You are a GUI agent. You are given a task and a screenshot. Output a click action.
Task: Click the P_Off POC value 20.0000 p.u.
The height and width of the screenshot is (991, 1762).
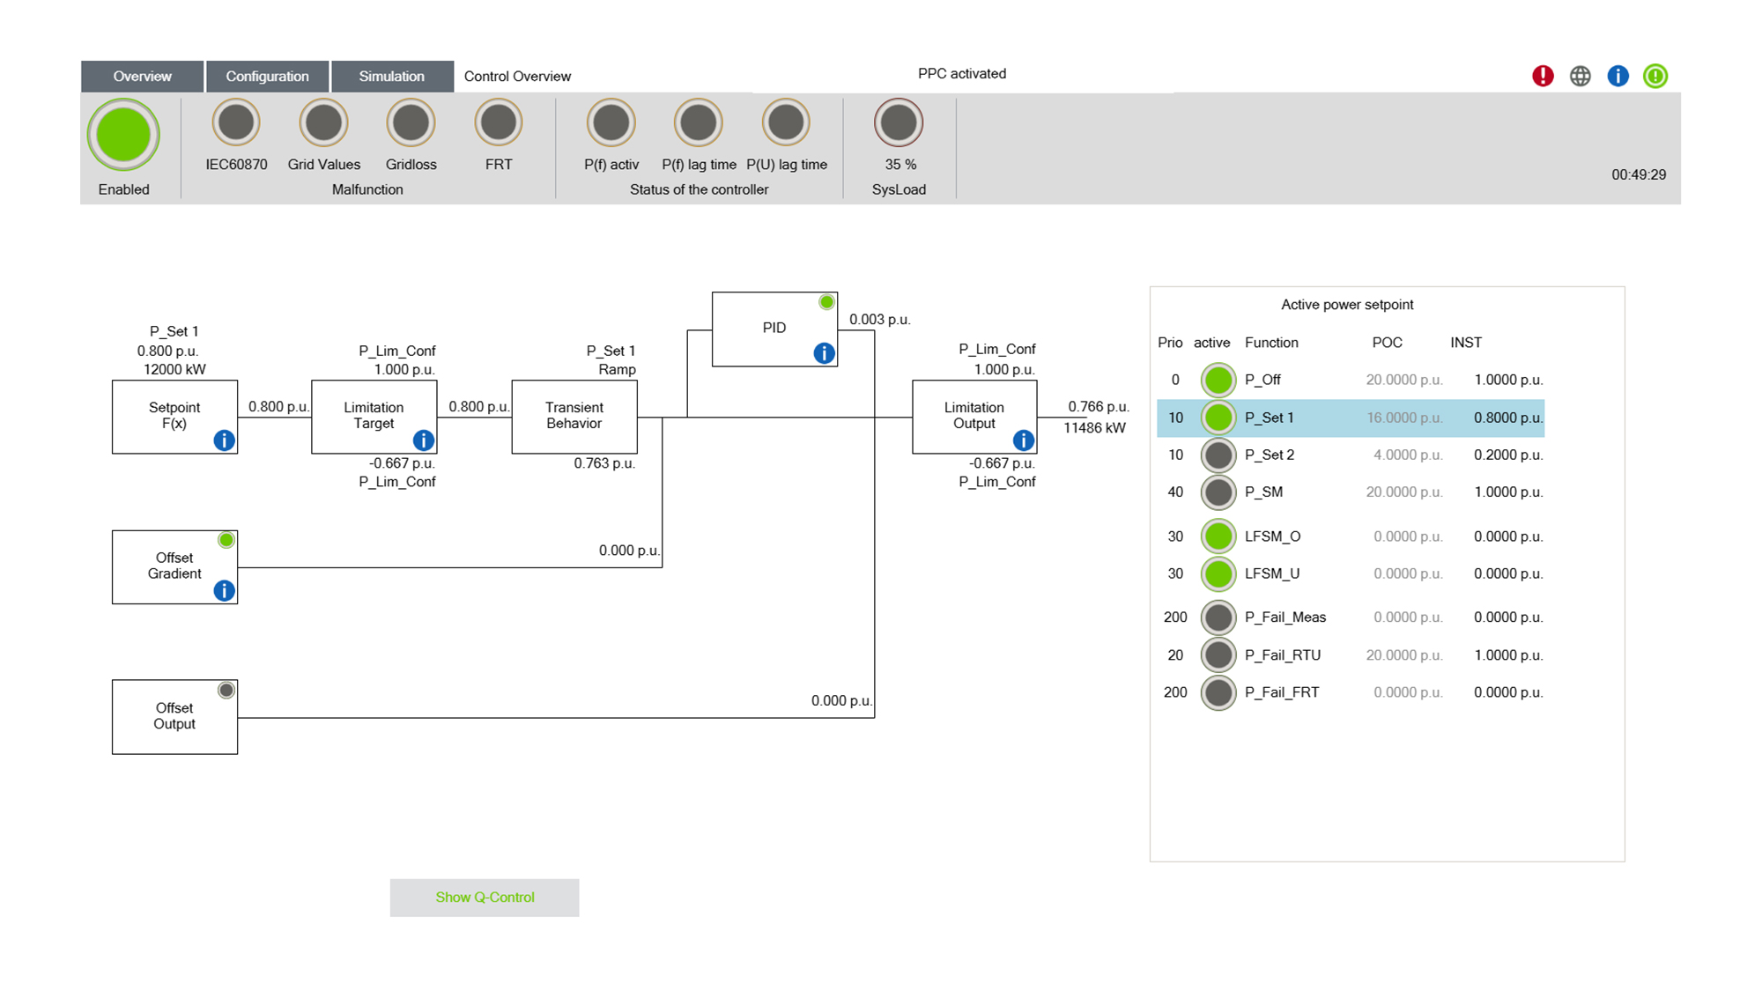[1404, 381]
